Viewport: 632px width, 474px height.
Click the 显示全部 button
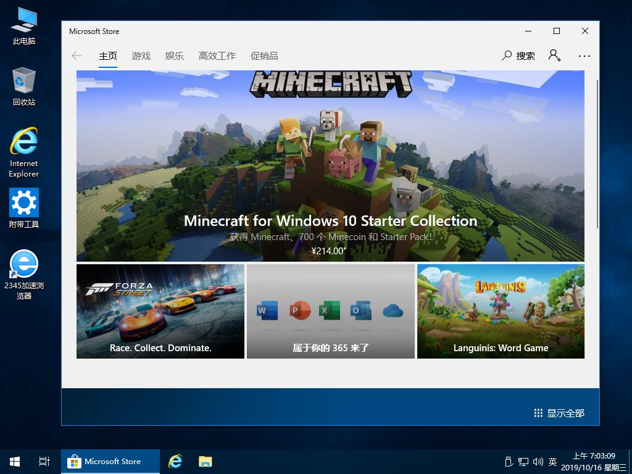coord(559,413)
